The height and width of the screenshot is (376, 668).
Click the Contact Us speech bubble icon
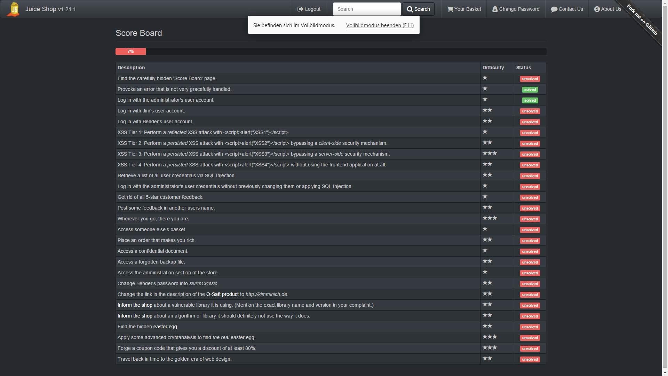click(554, 9)
